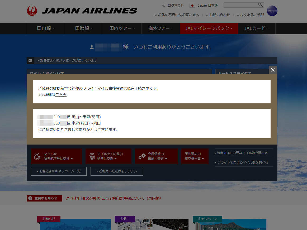Click ご利用いただけるラウンジ button
The image size is (307, 230).
[x=117, y=171]
